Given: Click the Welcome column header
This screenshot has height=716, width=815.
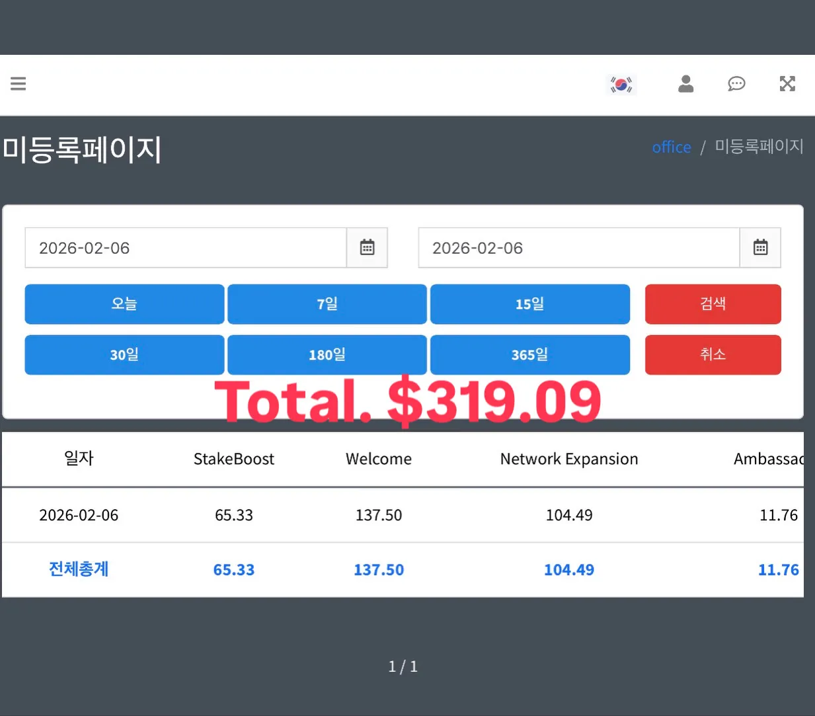Looking at the screenshot, I should (x=379, y=459).
